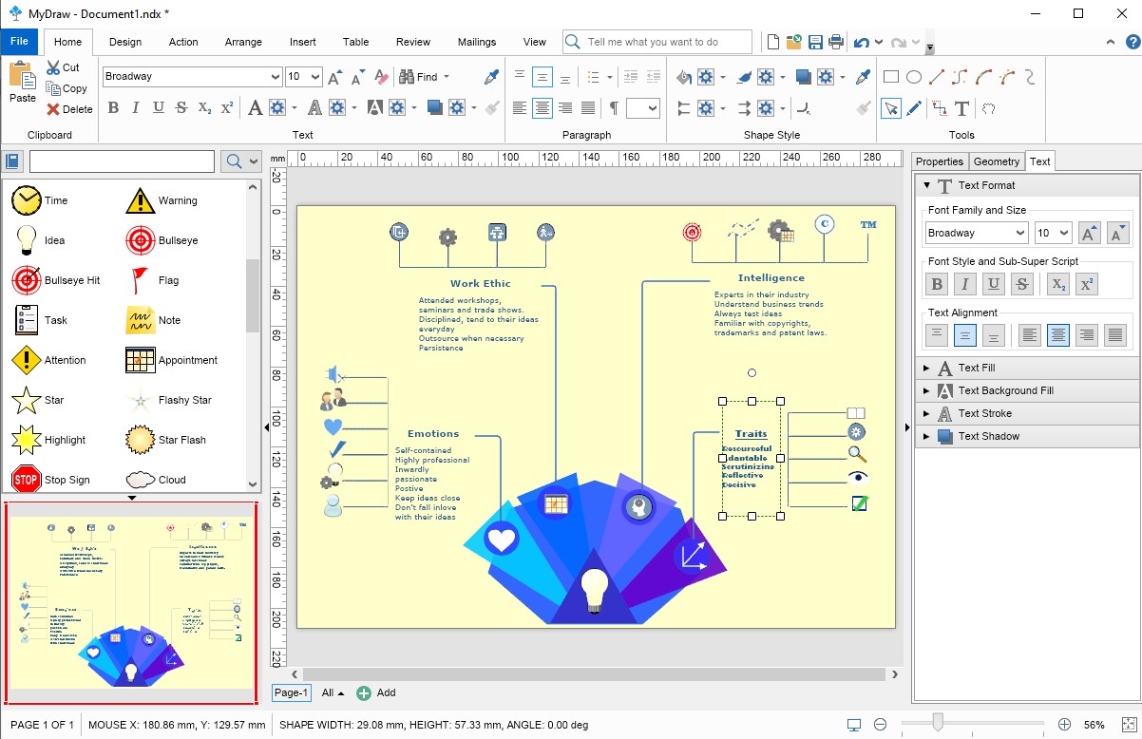
Task: Switch to the Insert ribbon tab
Action: coord(303,42)
